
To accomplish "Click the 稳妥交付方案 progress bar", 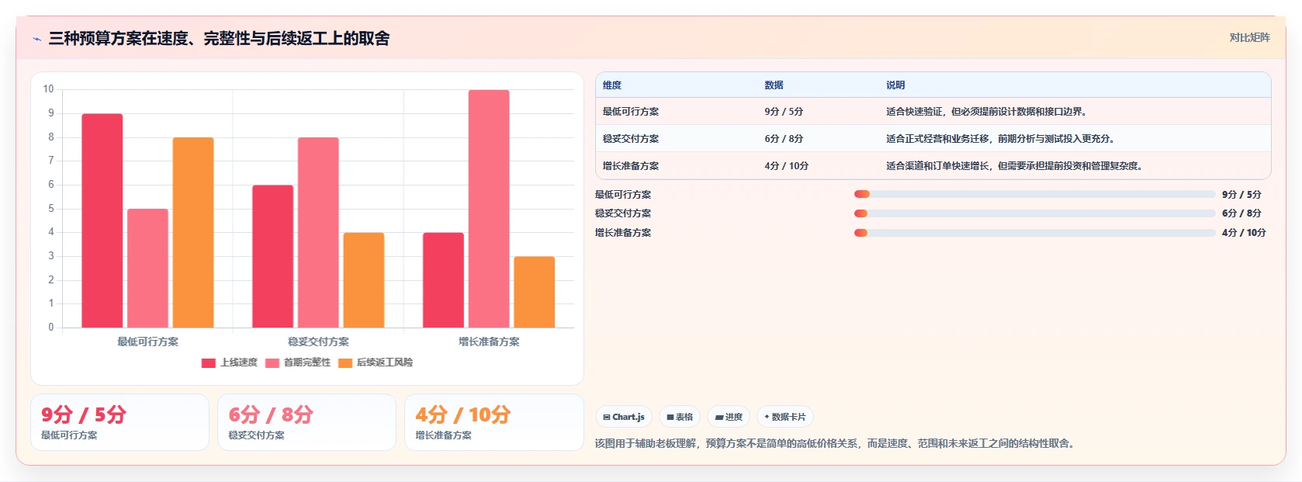I will (x=1034, y=213).
